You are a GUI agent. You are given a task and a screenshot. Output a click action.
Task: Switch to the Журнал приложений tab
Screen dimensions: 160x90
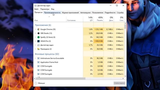coord(70,13)
